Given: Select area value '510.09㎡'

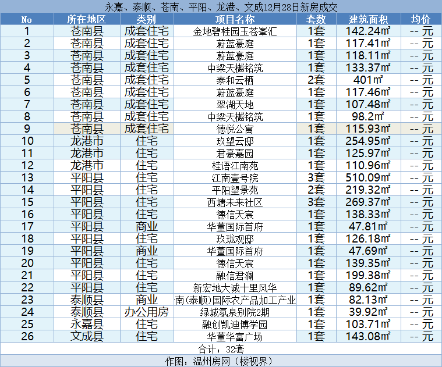Looking at the screenshot, I should [x=368, y=177].
